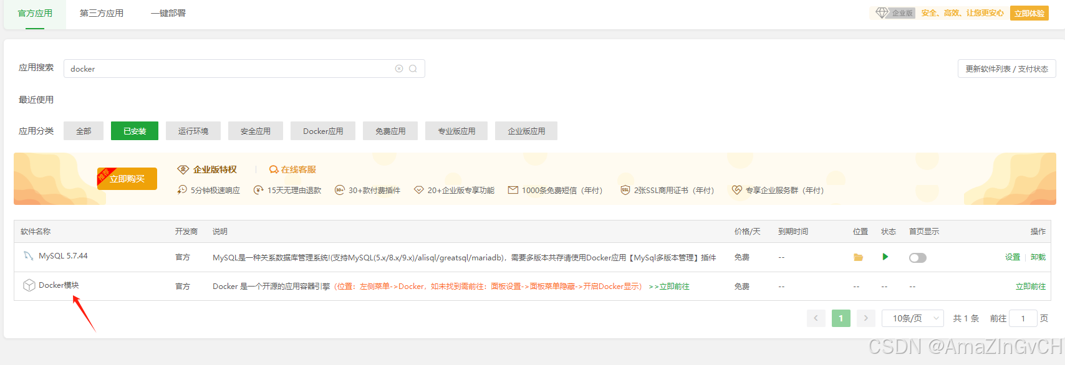Screen dimensions: 1065x365
Task: Select the 已安装 category filter
Action: (x=135, y=131)
